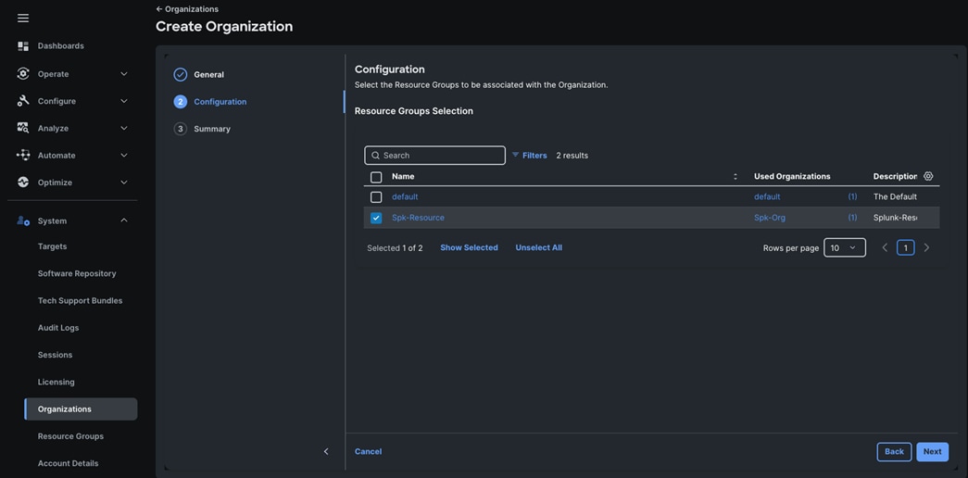The width and height of the screenshot is (968, 478).
Task: Open the Spk-Resource link
Action: click(x=418, y=218)
